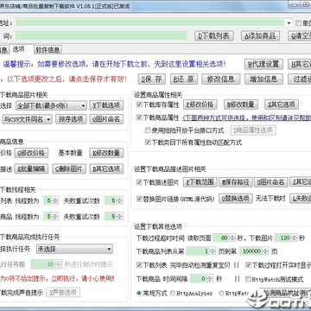Toggle 替换图片链接 (HTML源代码) checkbox
This screenshot has height=311, width=311.
[139, 199]
